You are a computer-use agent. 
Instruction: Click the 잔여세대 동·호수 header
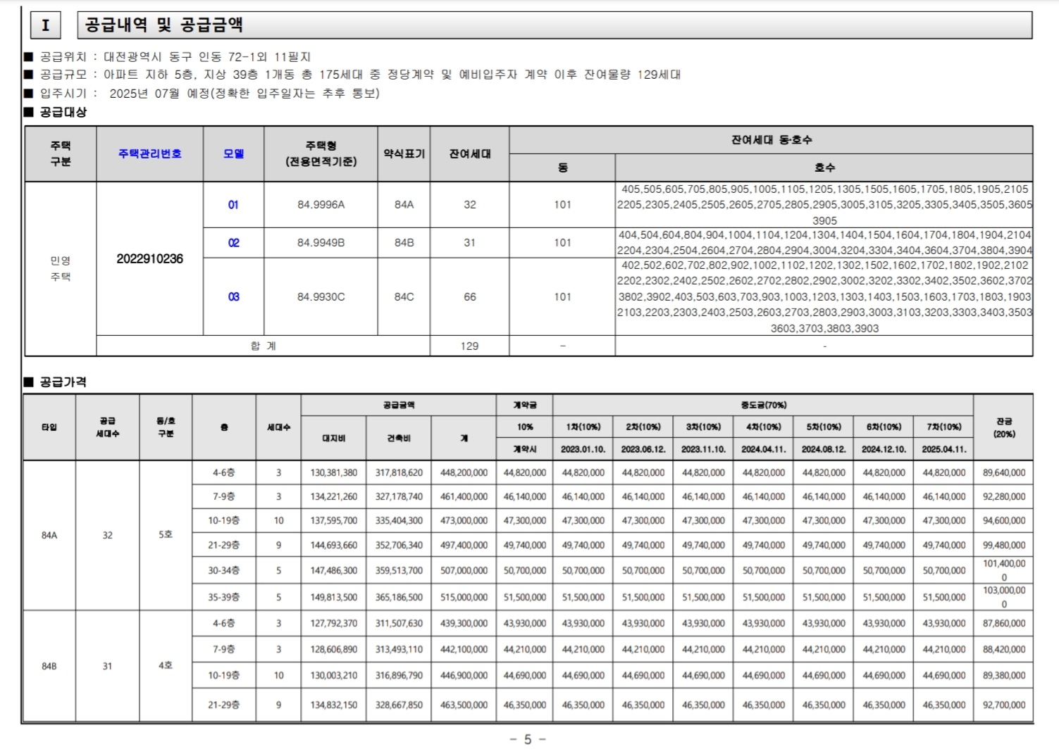772,140
